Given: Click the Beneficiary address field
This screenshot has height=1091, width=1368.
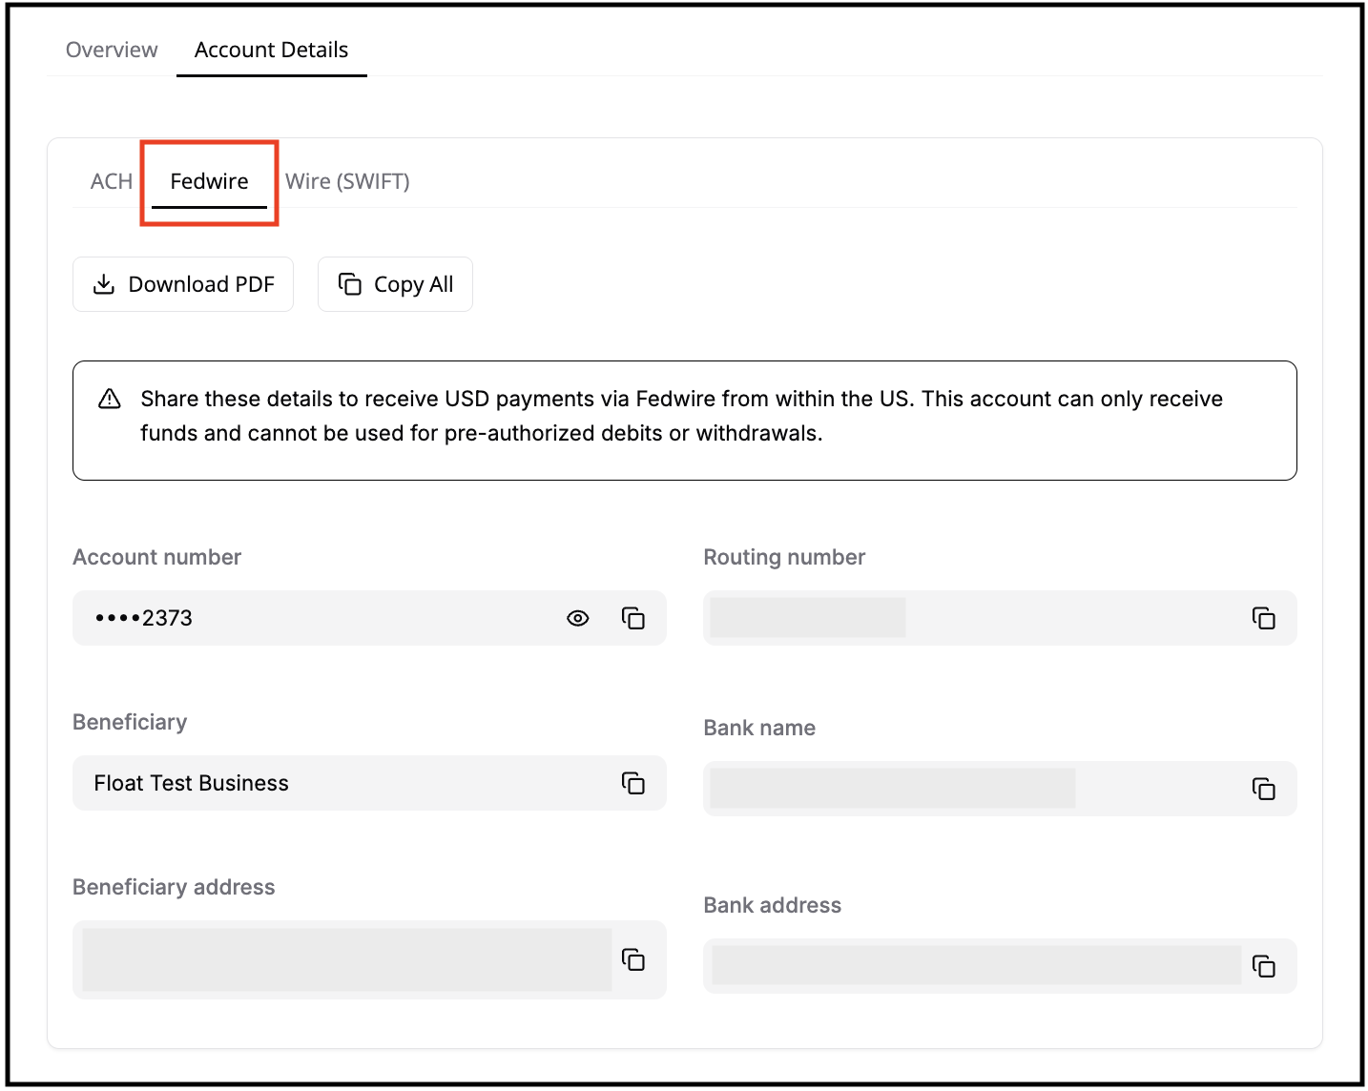Looking at the screenshot, I should (x=345, y=959).
